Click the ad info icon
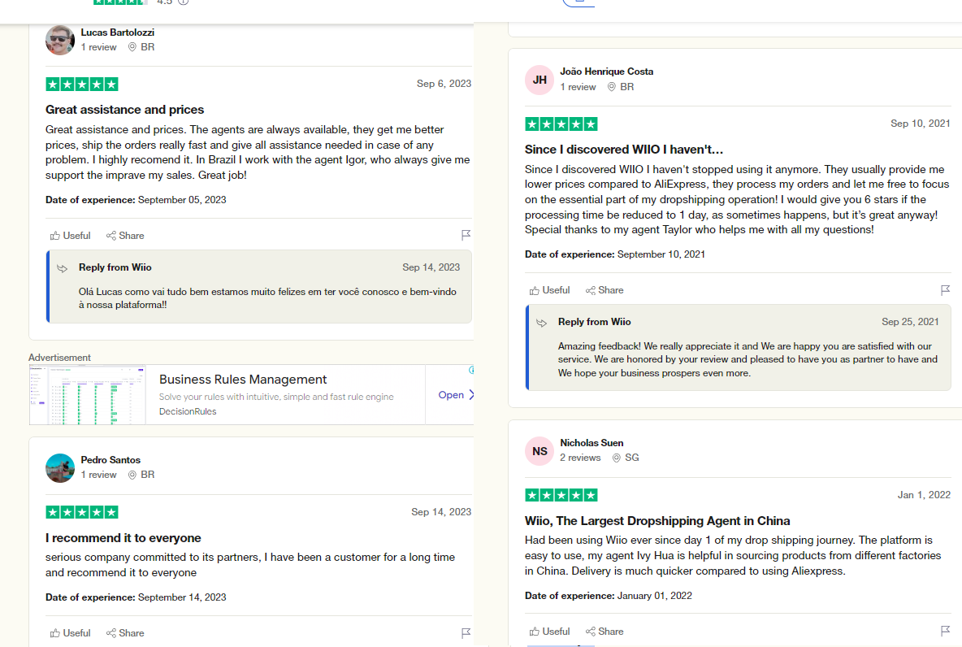962x647 pixels. click(471, 370)
